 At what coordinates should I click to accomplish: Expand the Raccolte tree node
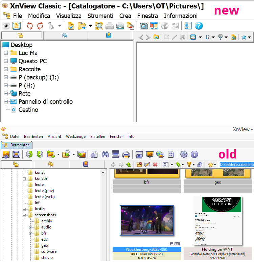pyautogui.click(x=6, y=69)
